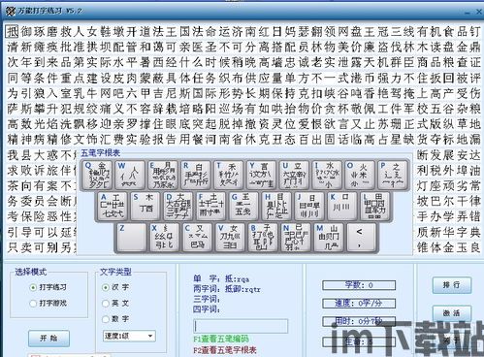Click the Q key on Wubi keyboard
This screenshot has height=357, width=484.
[x=98, y=175]
